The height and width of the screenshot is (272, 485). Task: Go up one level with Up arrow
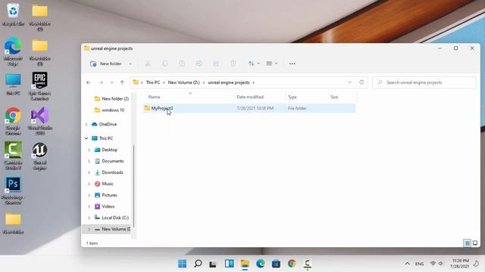tap(122, 82)
